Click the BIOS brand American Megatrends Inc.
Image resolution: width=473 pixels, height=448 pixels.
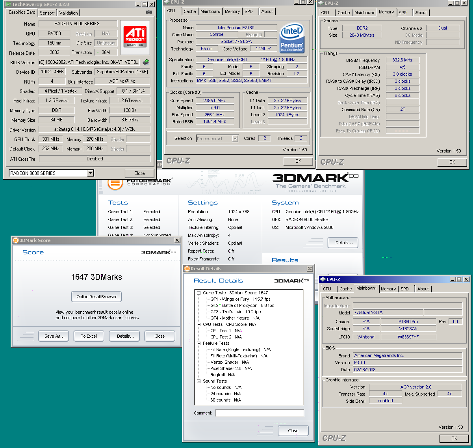[x=408, y=355]
